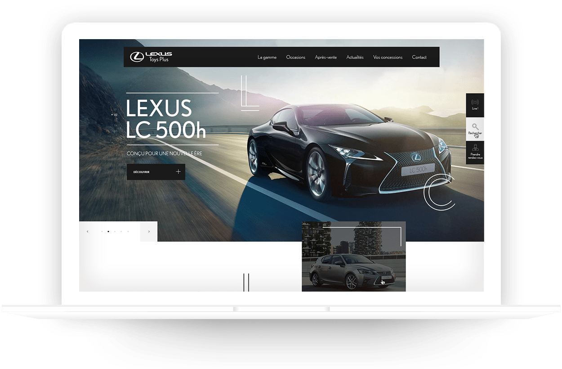The height and width of the screenshot is (369, 562).
Task: Advance to next slide with right arrow
Action: (149, 231)
